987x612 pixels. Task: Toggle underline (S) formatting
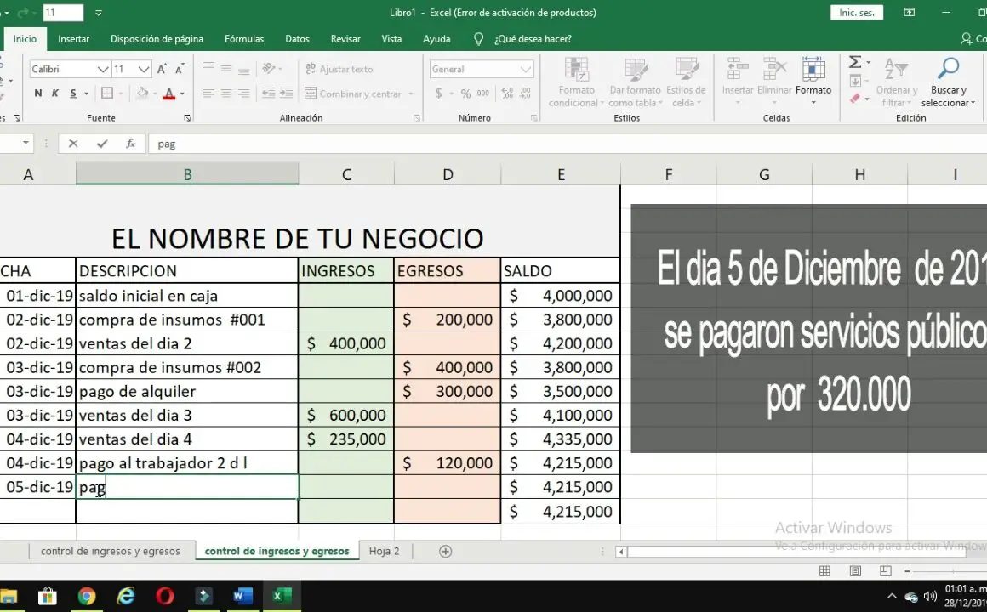click(x=73, y=93)
